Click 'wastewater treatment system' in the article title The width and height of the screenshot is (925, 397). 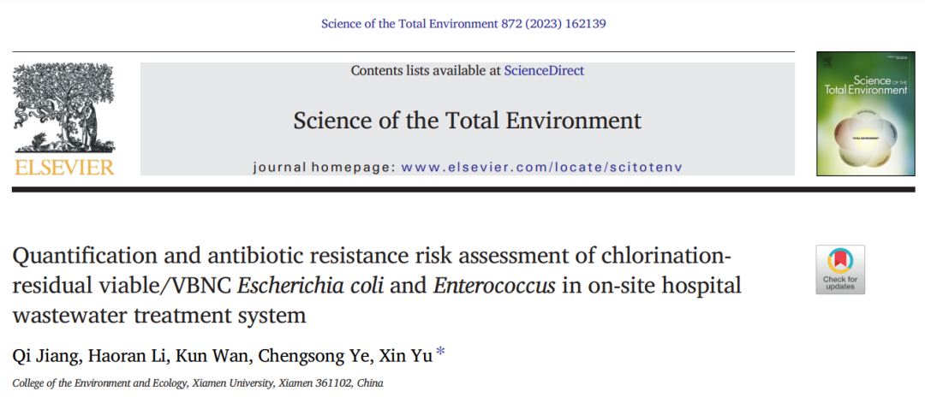[159, 315]
